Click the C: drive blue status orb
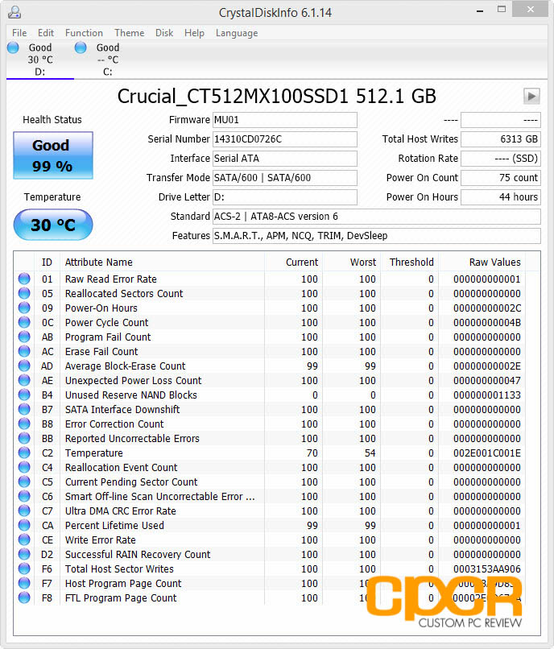This screenshot has height=649, width=554. (x=81, y=48)
